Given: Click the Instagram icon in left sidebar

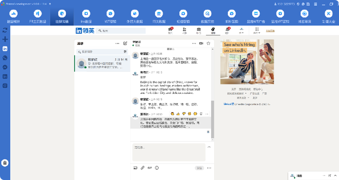Looking at the screenshot, I should (x=5, y=86).
